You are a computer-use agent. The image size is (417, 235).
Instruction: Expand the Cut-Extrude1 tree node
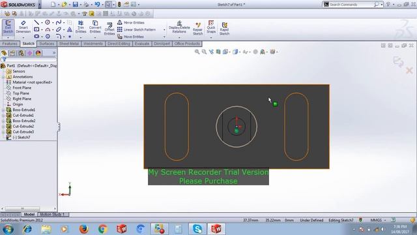(3, 116)
